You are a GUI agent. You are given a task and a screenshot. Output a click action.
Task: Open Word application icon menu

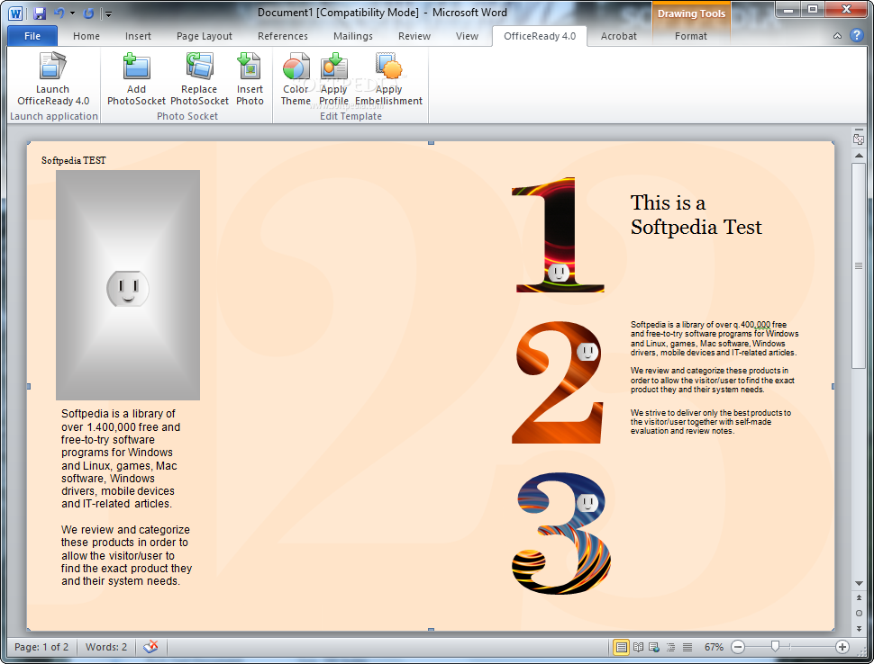pyautogui.click(x=15, y=13)
